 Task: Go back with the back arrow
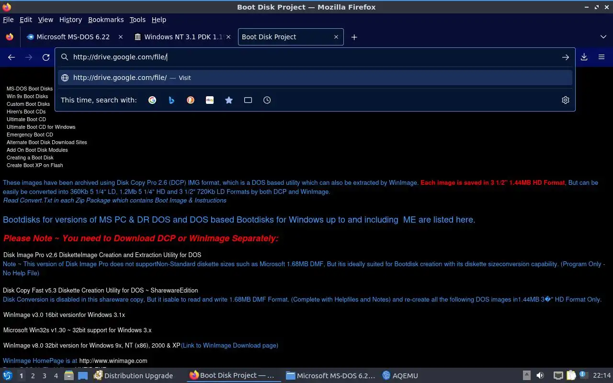pyautogui.click(x=11, y=57)
